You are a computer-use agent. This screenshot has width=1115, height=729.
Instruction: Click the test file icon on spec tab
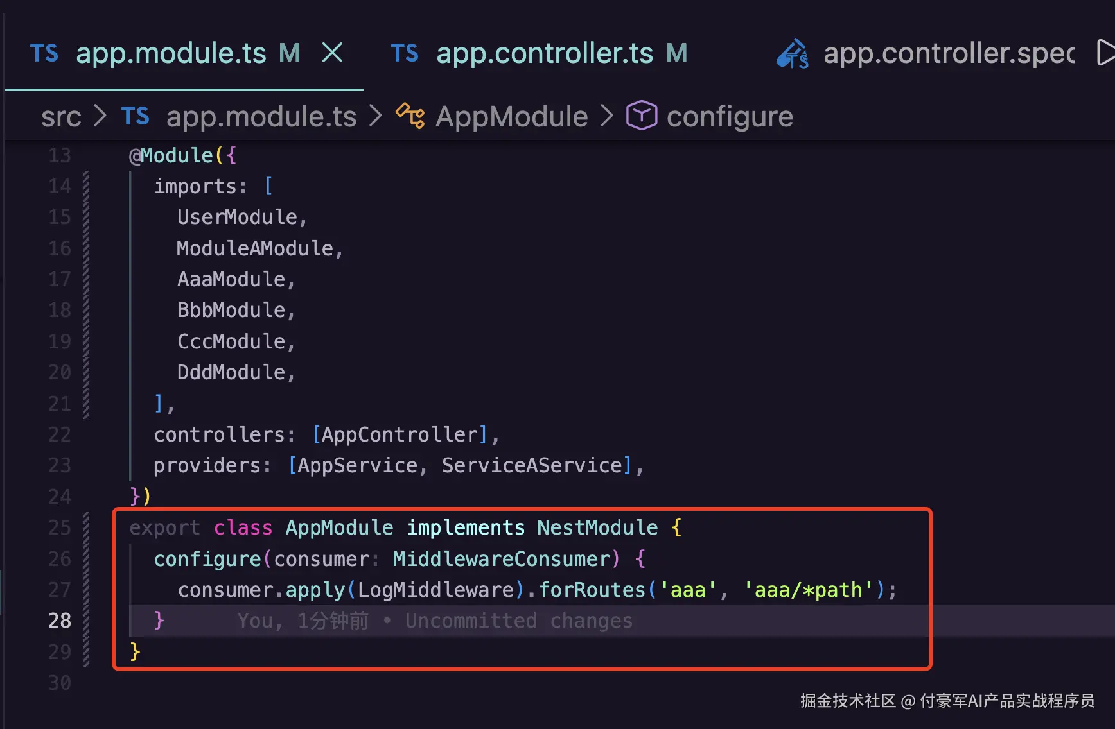click(x=793, y=53)
